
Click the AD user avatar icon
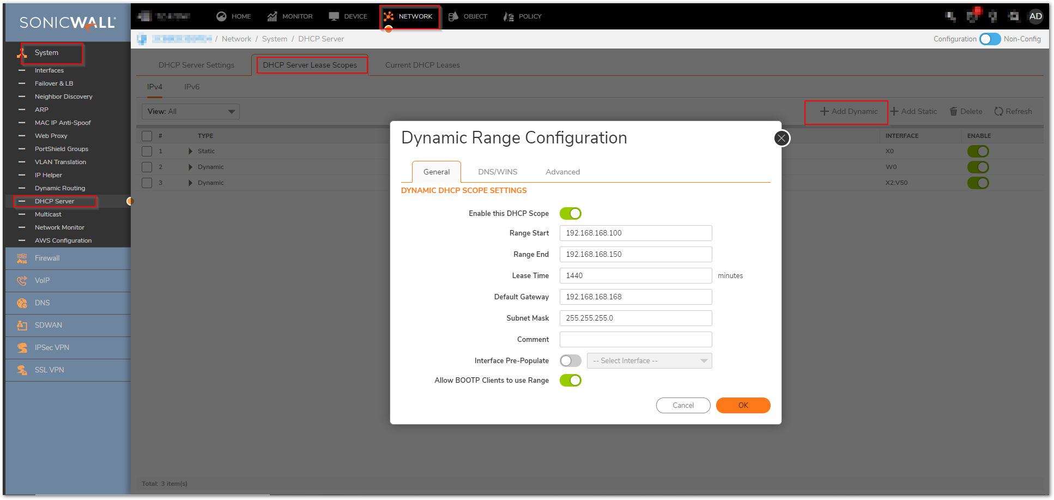click(1035, 16)
